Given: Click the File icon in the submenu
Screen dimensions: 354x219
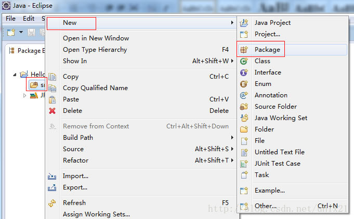Looking at the screenshot, I should (244, 141).
